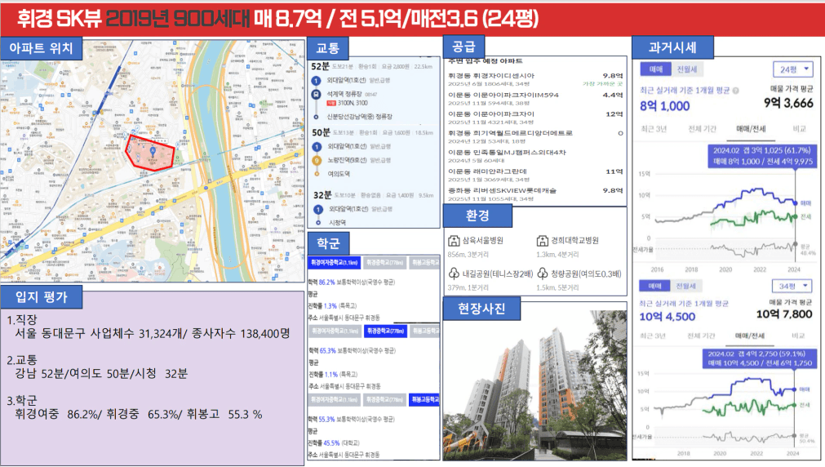Viewport: 825px width, 467px height.
Task: Click the 10억 4,500 recent price value
Action: point(668,317)
